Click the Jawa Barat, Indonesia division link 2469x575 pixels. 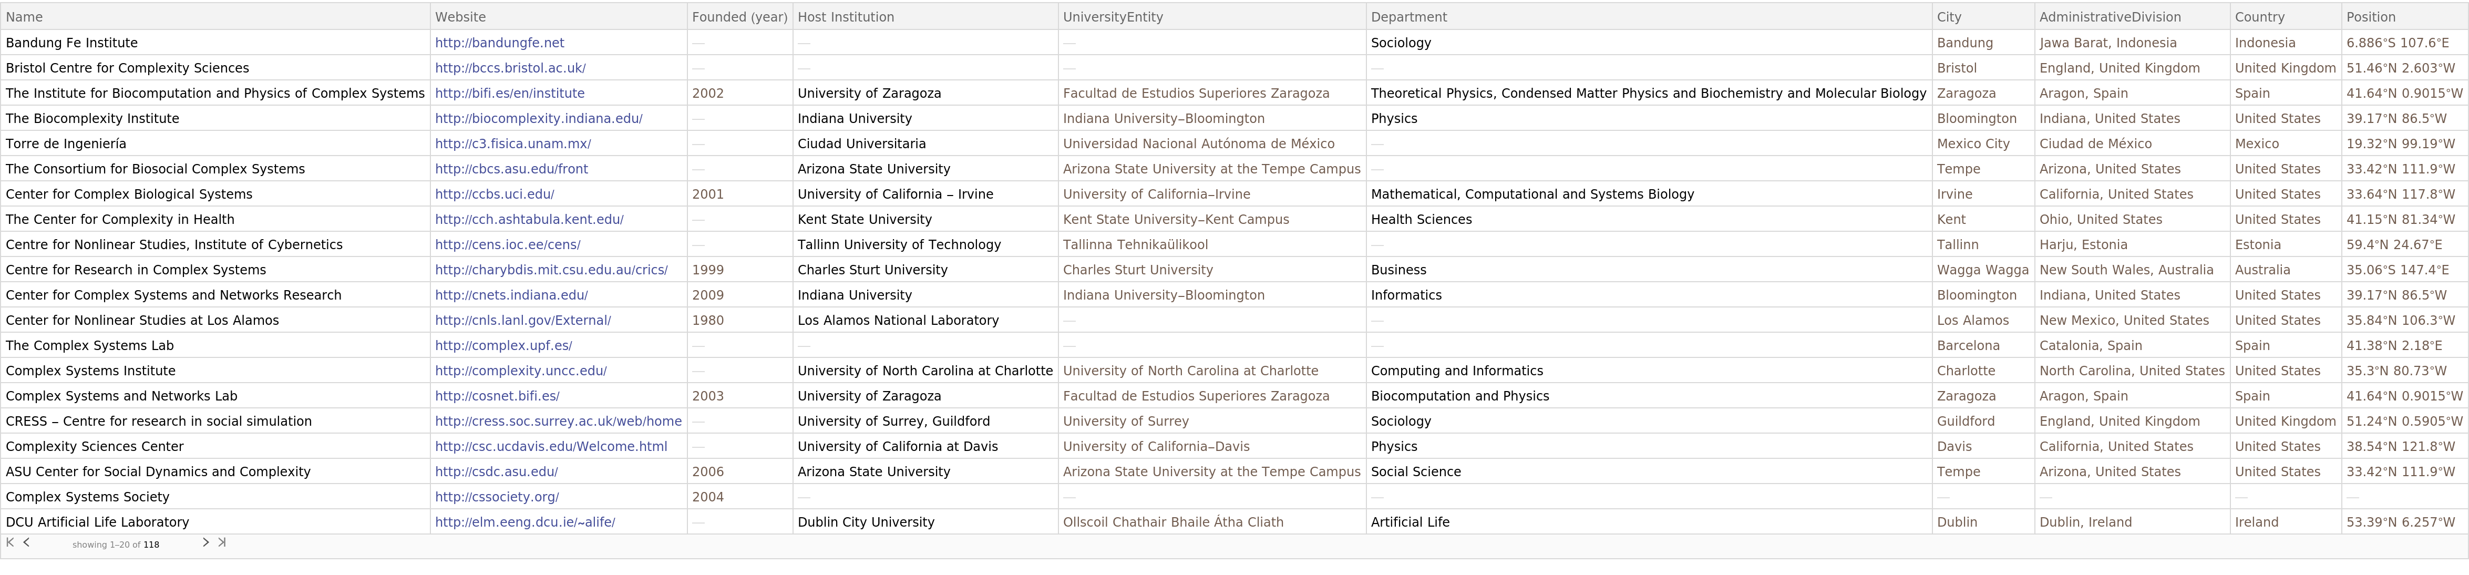[2107, 43]
